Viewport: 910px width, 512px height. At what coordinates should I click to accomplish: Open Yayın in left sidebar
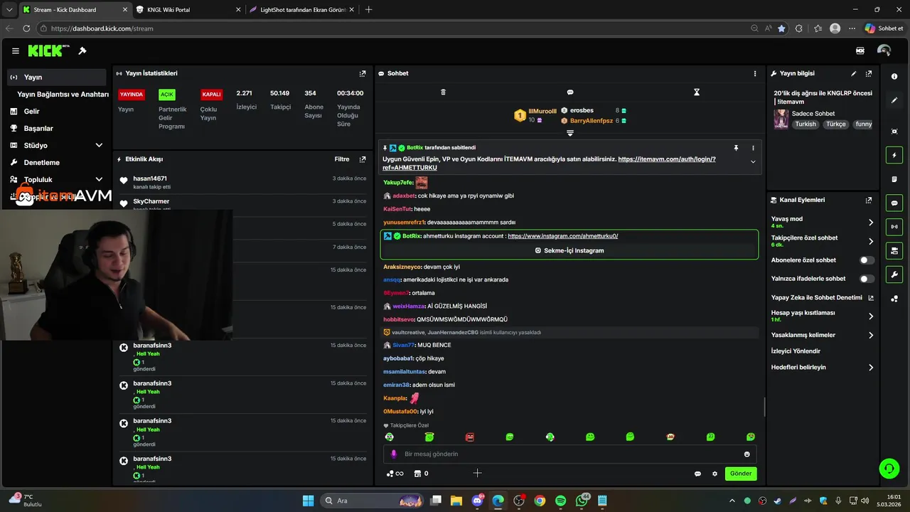pos(57,77)
